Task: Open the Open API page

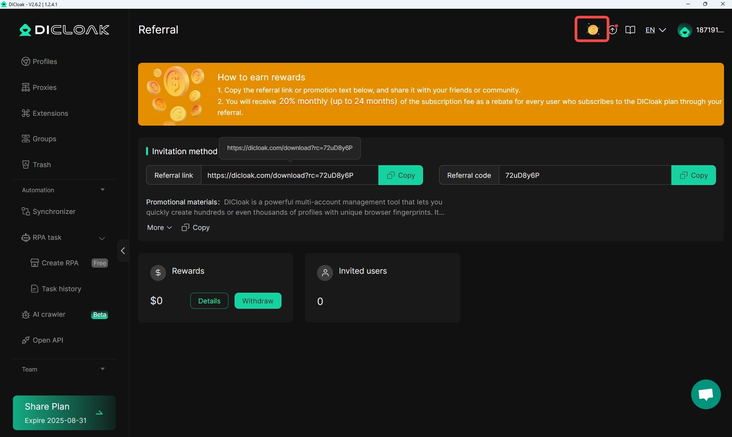Action: [48, 340]
